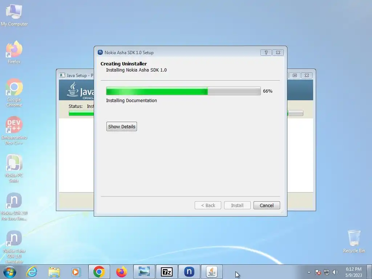Open the clock showing 6:12 PM

pyautogui.click(x=353, y=272)
